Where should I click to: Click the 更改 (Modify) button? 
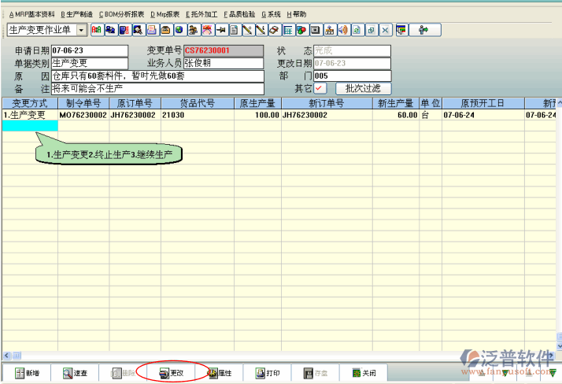coord(172,373)
